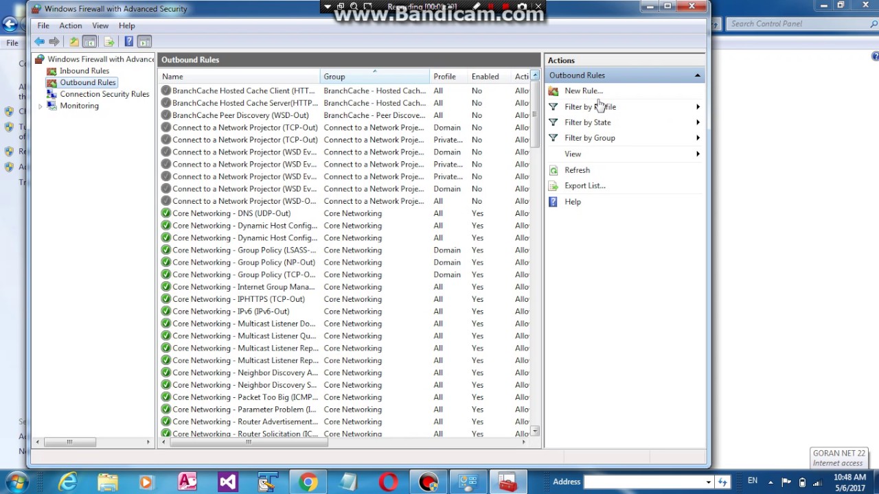Click Export List... in Actions pane
The height and width of the screenshot is (494, 879).
coord(585,186)
